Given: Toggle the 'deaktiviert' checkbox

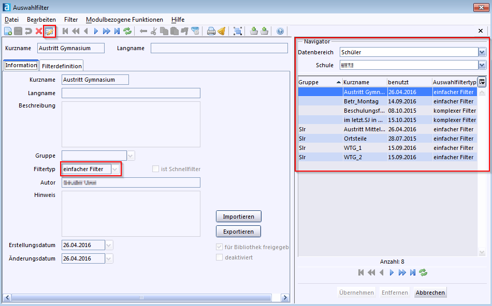Looking at the screenshot, I should coord(220,257).
